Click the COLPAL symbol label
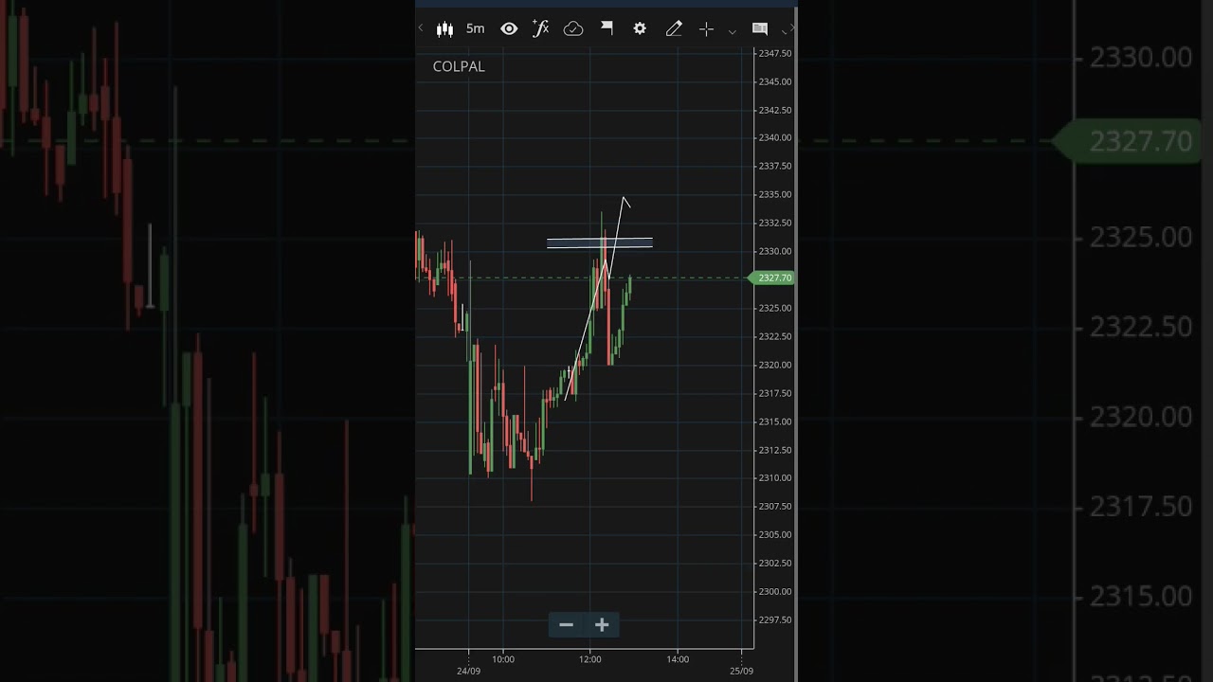This screenshot has width=1213, height=682. (459, 66)
